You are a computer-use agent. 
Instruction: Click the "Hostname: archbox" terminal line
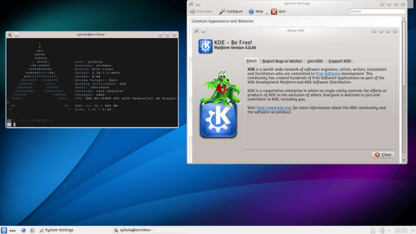pyautogui.click(x=93, y=66)
